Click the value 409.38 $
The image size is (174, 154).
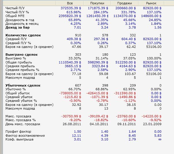tap(74, 39)
